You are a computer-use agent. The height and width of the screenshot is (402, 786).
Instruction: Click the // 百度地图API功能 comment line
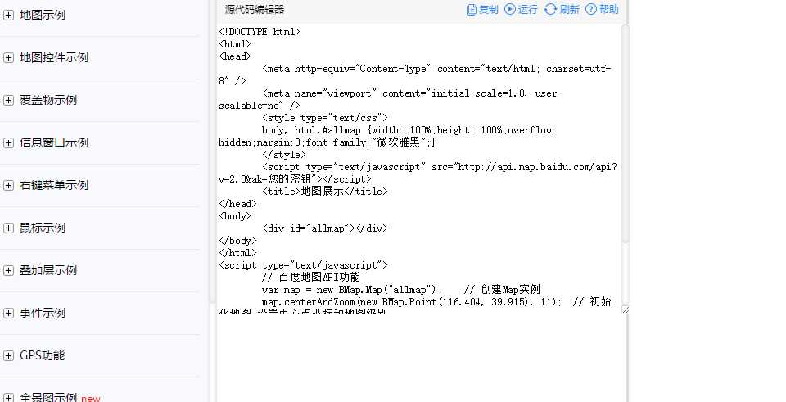(311, 278)
